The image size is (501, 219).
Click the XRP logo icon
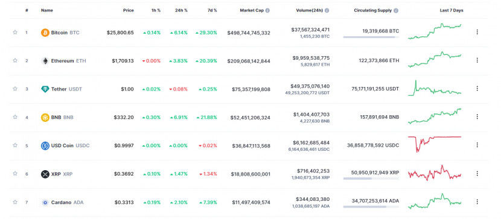click(x=45, y=174)
